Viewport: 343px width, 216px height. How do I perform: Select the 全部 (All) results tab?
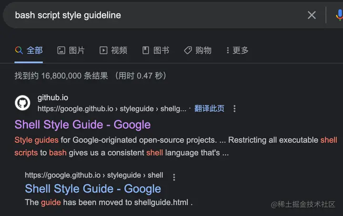click(x=29, y=50)
